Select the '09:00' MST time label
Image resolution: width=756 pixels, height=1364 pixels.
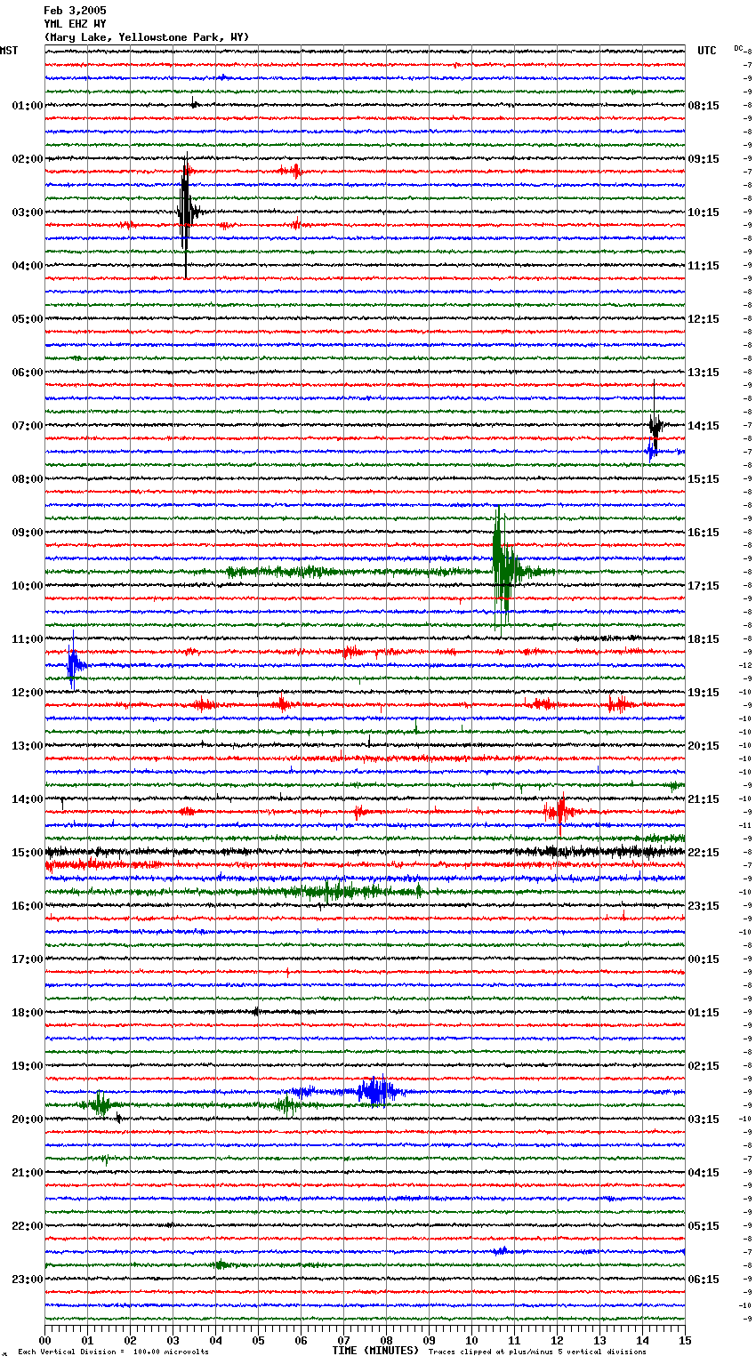pos(28,533)
